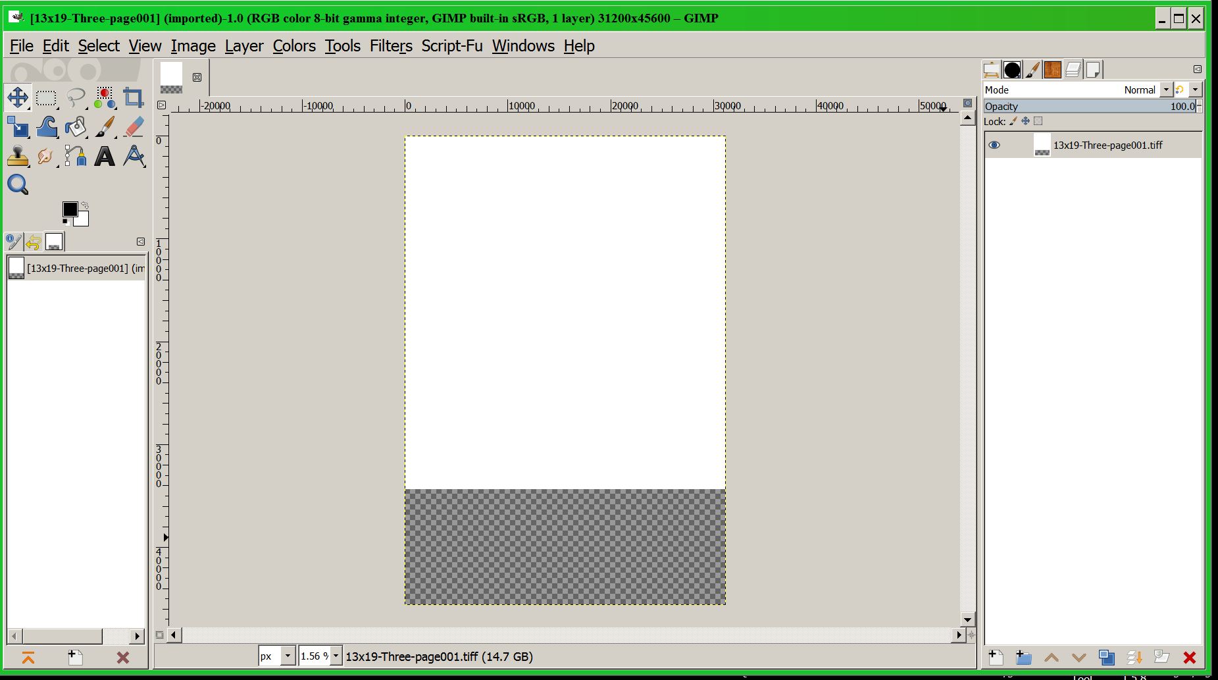Raise the layer one step
This screenshot has width=1218, height=680.
(x=1051, y=657)
